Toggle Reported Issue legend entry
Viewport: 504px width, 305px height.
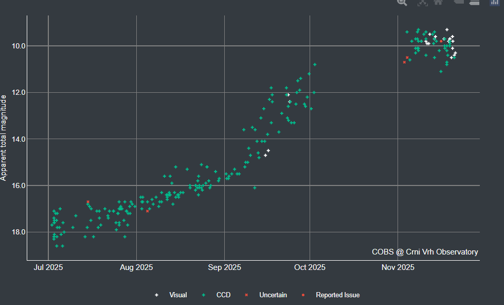[x=330, y=295]
